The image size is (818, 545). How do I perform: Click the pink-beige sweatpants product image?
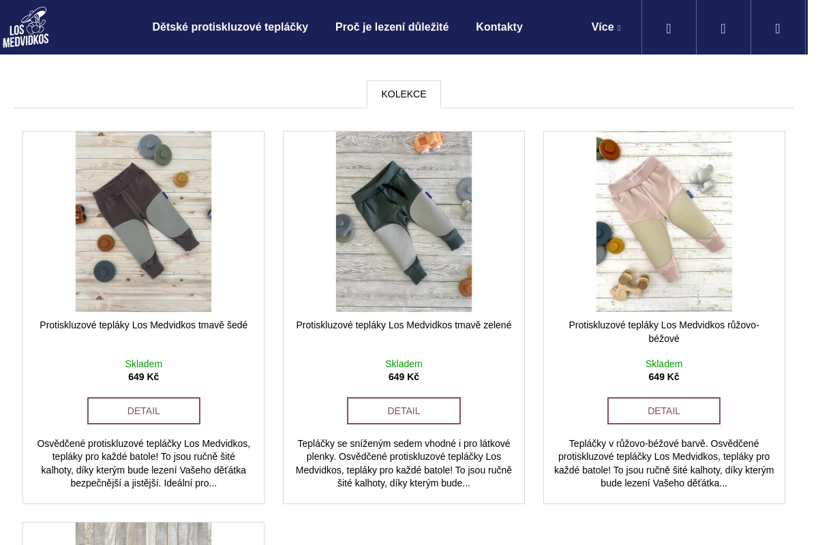(664, 221)
